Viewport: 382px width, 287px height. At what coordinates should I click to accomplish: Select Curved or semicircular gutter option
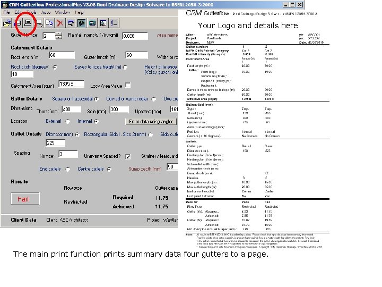tap(153, 99)
